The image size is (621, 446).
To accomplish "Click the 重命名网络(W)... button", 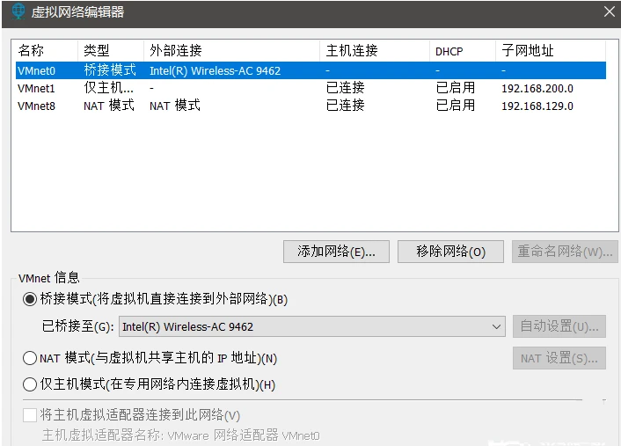I will click(x=565, y=252).
